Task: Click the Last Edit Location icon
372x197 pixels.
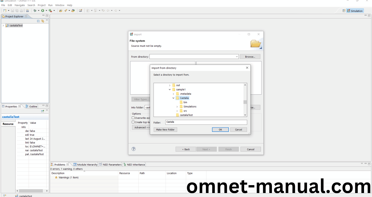Action: [x=103, y=10]
